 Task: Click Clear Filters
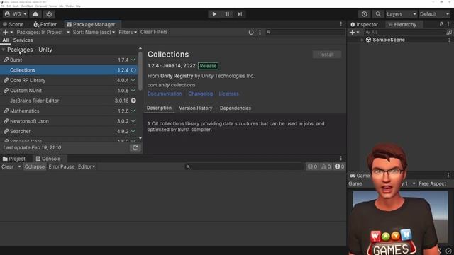click(154, 32)
